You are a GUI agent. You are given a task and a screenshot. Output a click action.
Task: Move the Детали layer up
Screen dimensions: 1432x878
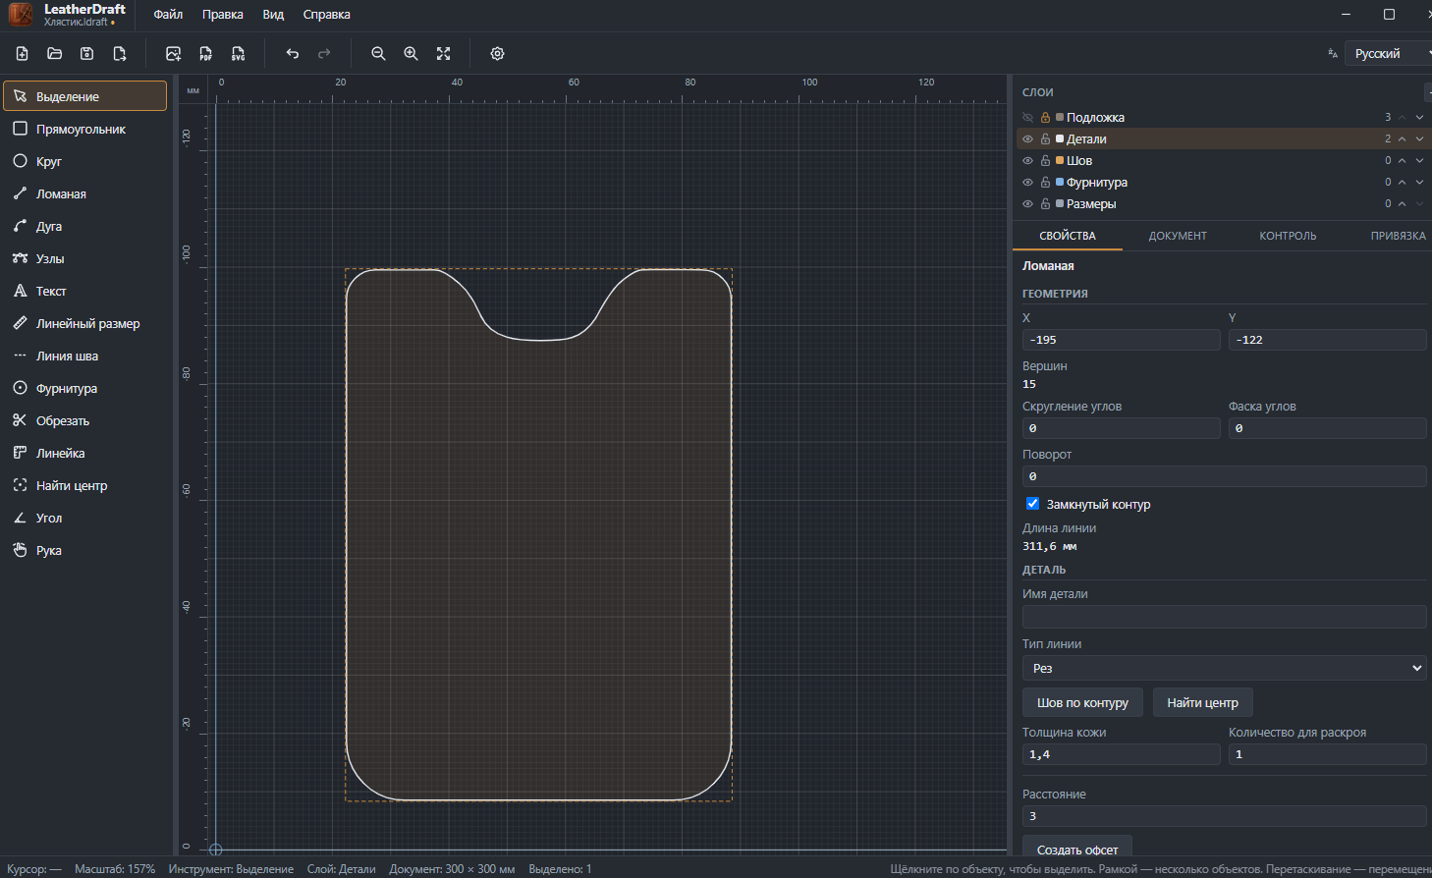pyautogui.click(x=1403, y=138)
